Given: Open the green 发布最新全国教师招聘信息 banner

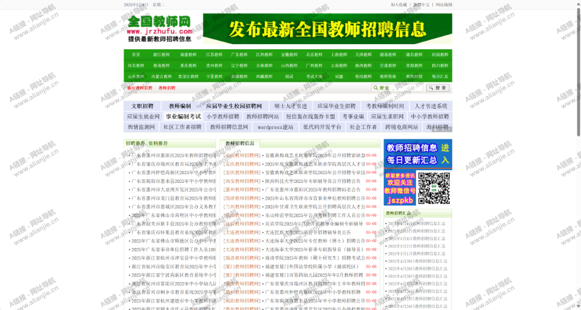Looking at the screenshot, I should [328, 29].
